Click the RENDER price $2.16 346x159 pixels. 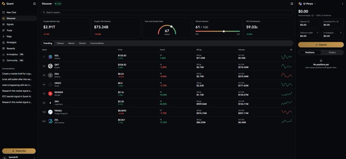[121, 92]
